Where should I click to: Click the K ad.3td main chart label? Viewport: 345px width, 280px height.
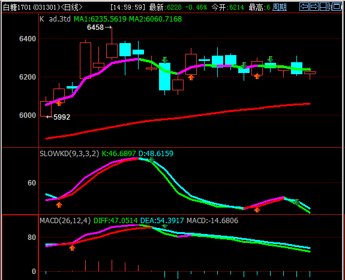pyautogui.click(x=55, y=19)
